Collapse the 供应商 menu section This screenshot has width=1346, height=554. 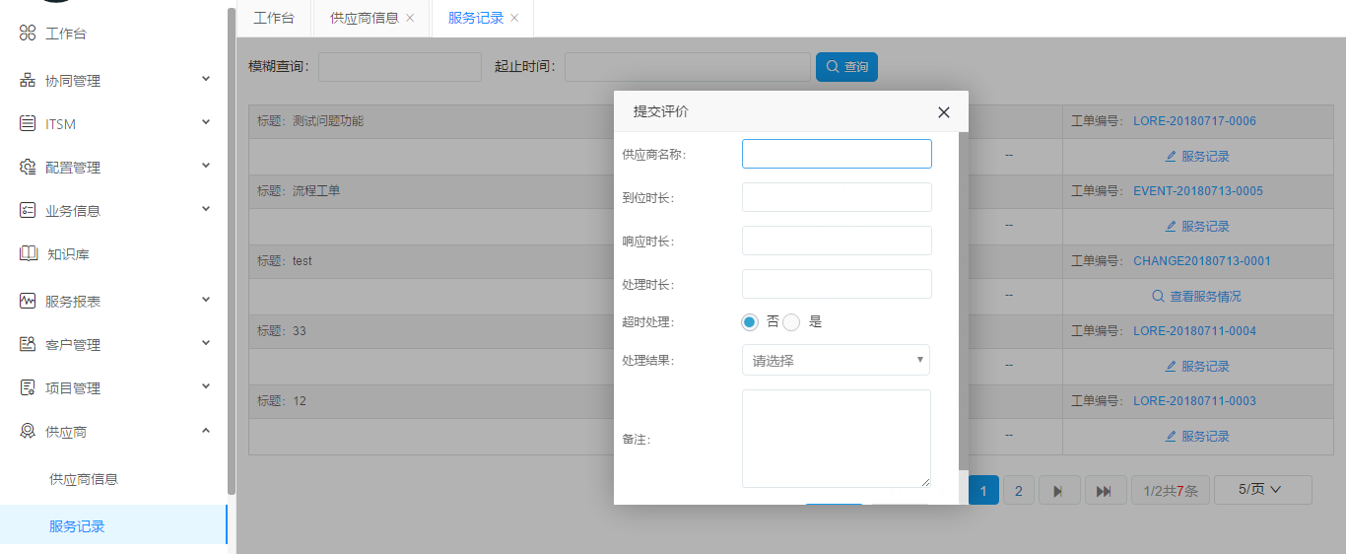coord(206,431)
